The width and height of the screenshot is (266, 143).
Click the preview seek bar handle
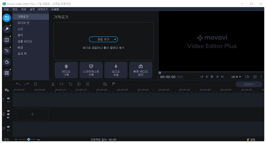pos(160,73)
